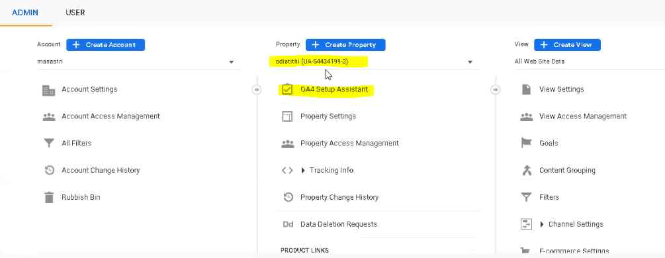The width and height of the screenshot is (665, 258).
Task: Click the View Settings document icon
Action: click(526, 89)
